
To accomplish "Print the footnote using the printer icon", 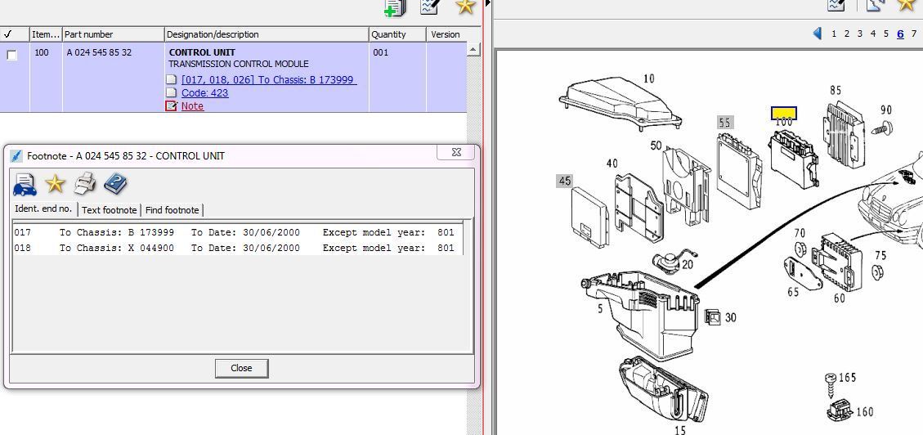I will [x=85, y=184].
